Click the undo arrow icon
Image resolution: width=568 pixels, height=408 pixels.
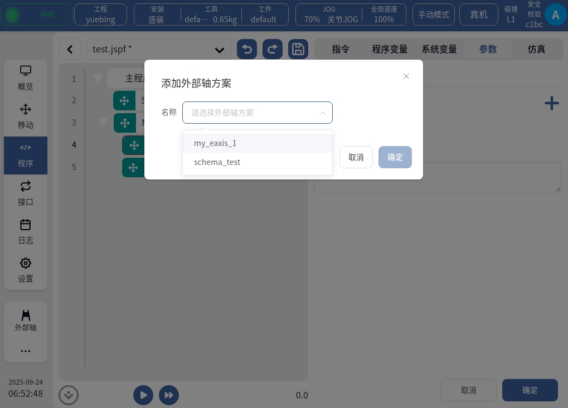click(247, 49)
